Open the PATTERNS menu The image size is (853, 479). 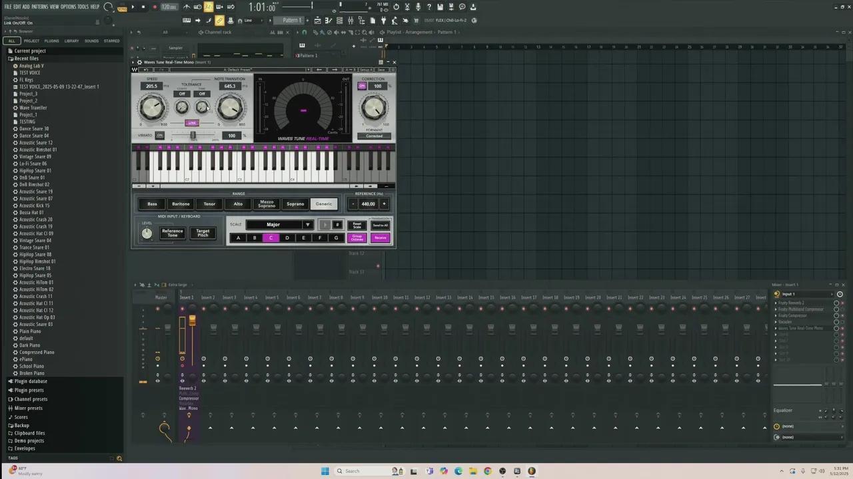point(39,7)
